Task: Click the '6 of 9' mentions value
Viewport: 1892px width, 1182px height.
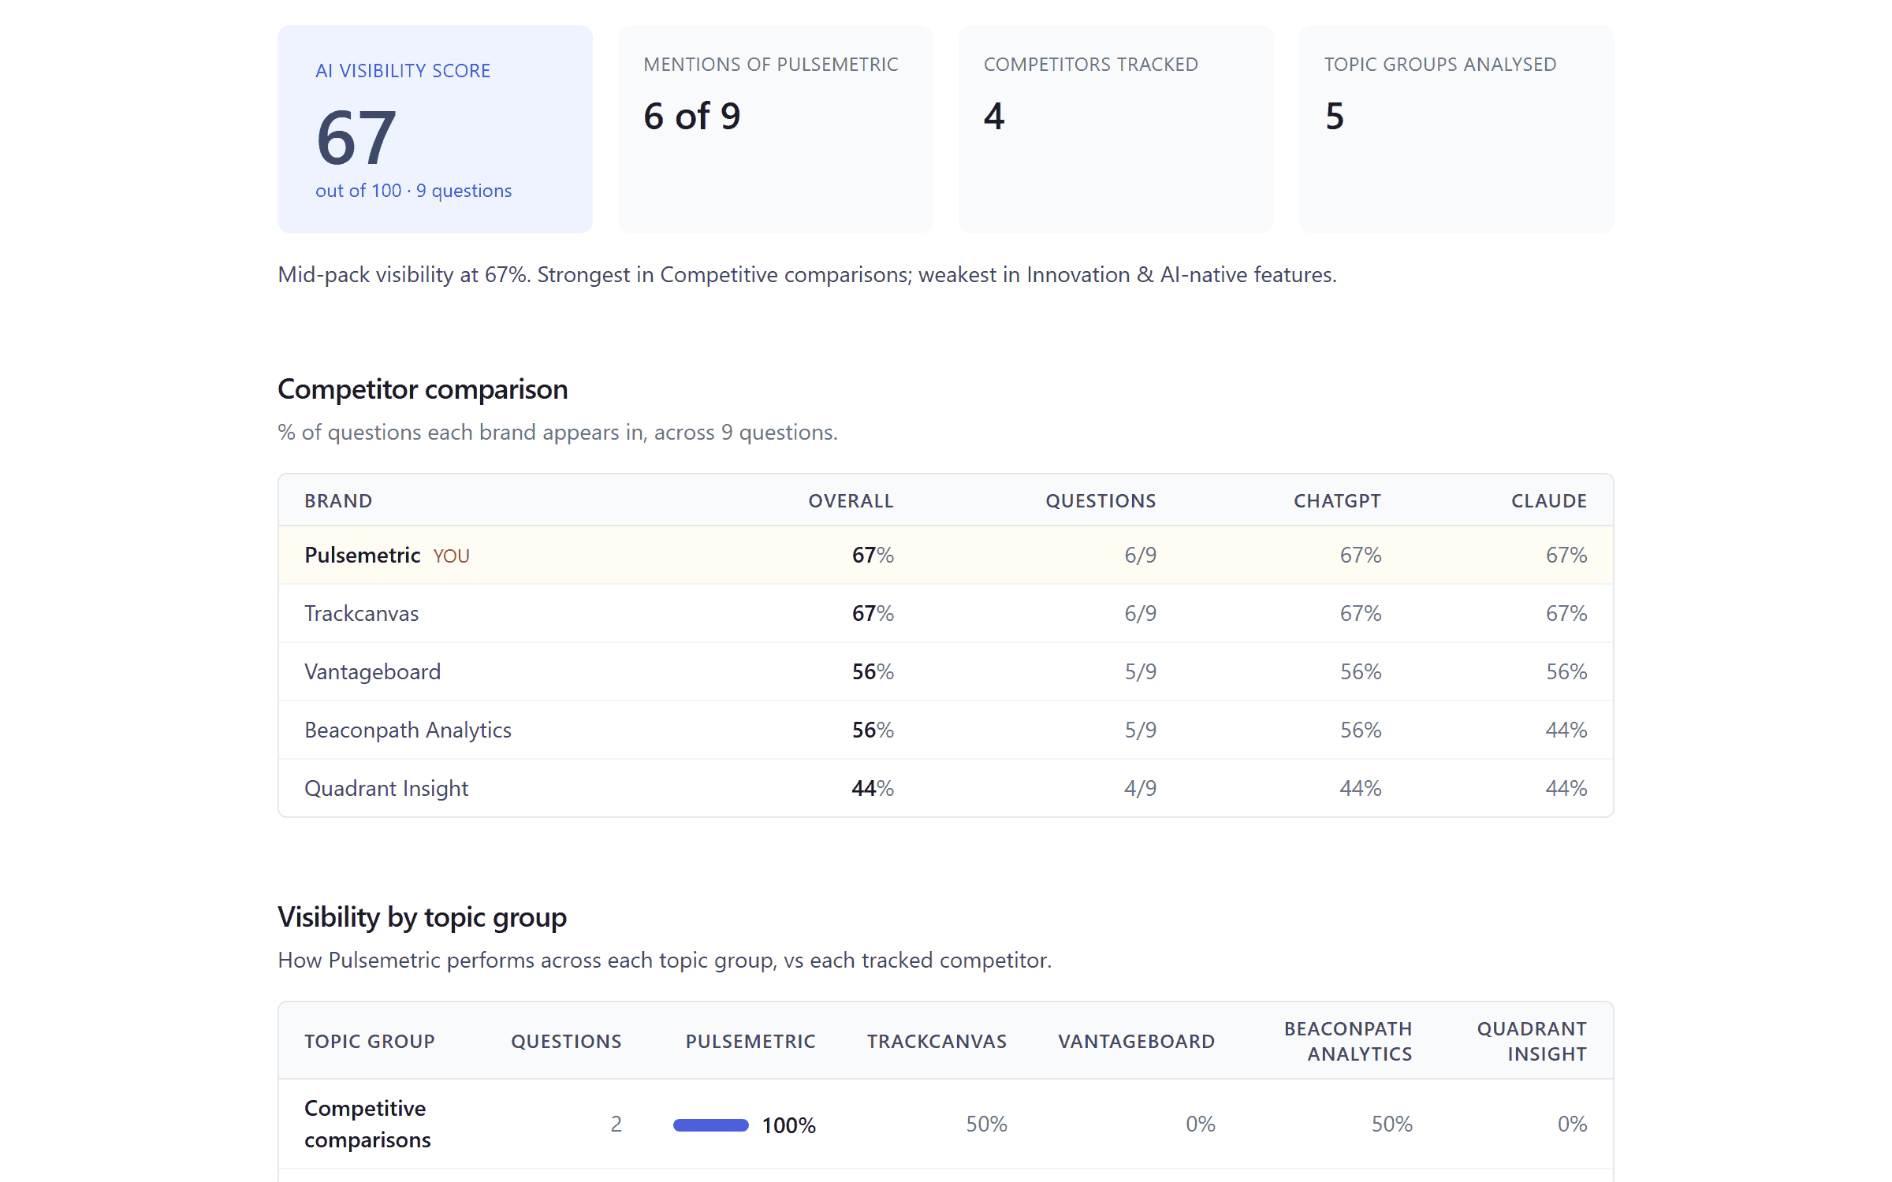Action: (691, 117)
